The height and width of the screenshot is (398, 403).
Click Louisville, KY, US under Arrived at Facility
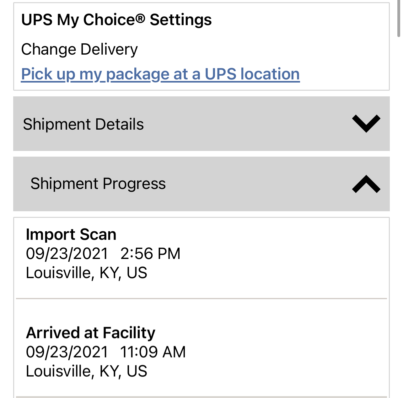click(86, 371)
